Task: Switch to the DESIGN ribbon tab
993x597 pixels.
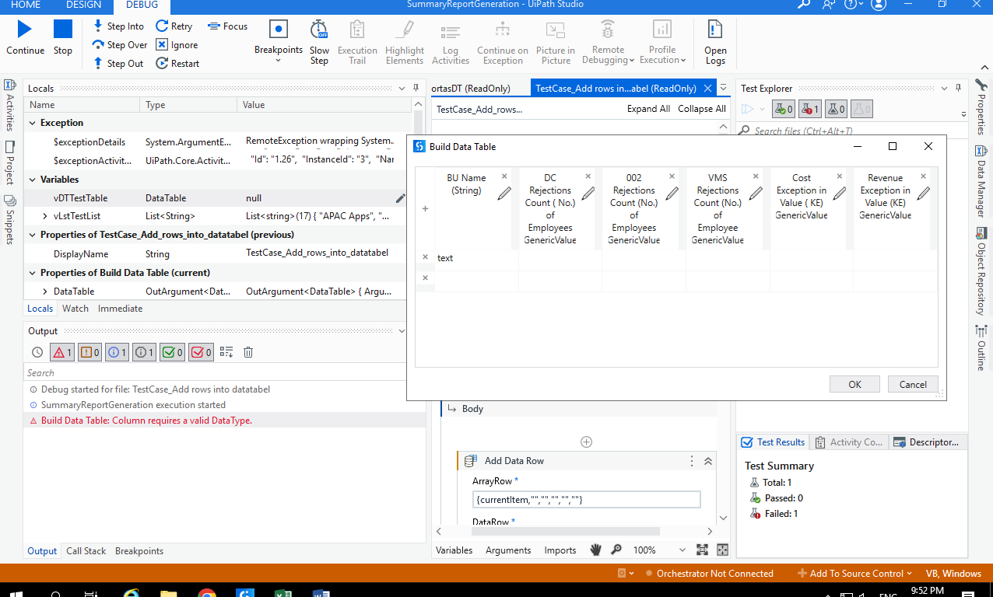Action: (83, 5)
